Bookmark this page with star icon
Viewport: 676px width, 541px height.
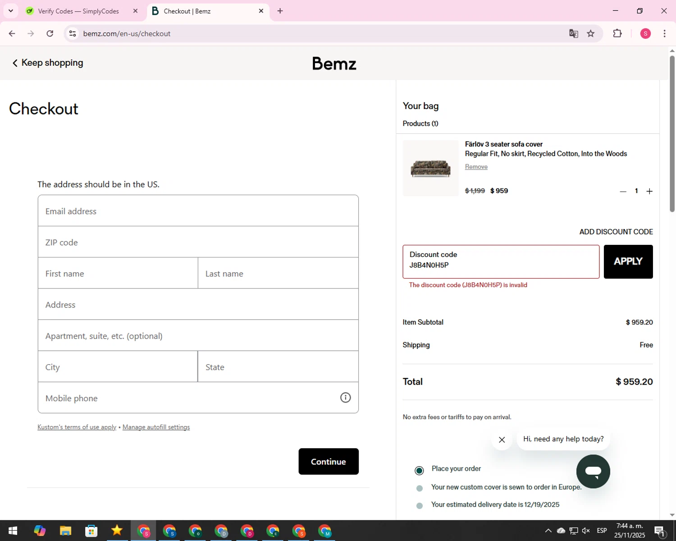pos(591,33)
